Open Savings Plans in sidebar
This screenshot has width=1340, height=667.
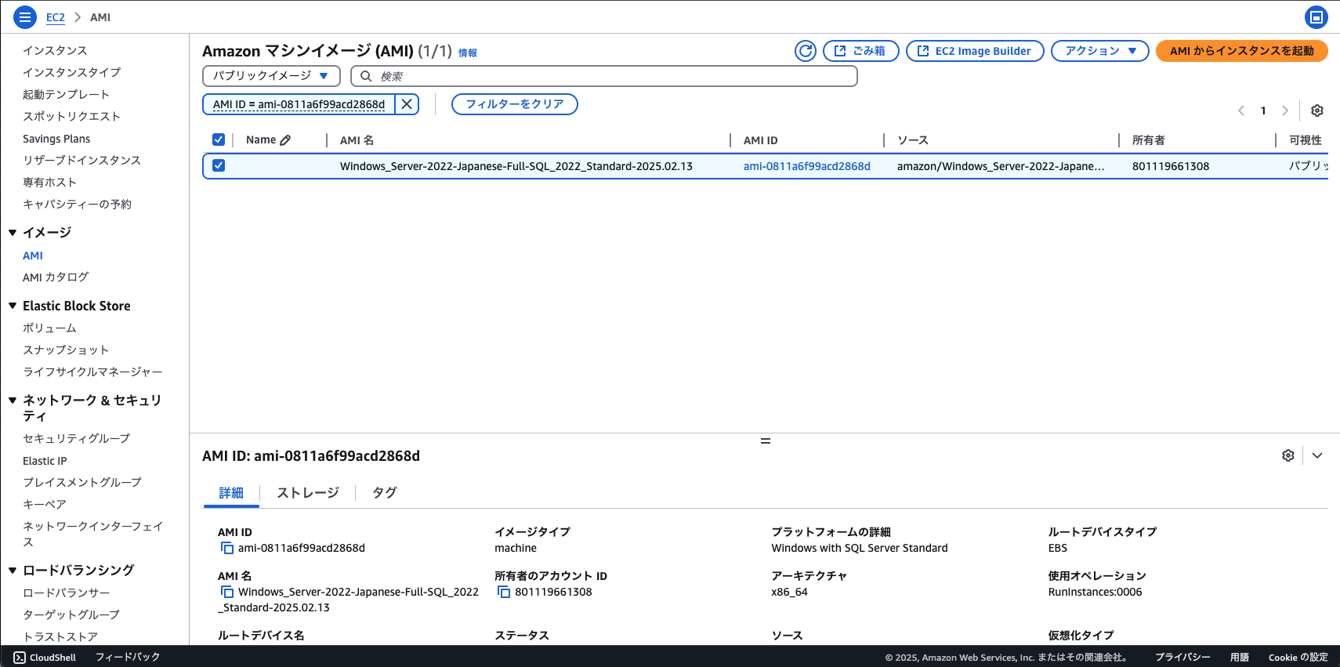tap(56, 139)
